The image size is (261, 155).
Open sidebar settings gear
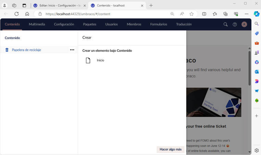257,150
